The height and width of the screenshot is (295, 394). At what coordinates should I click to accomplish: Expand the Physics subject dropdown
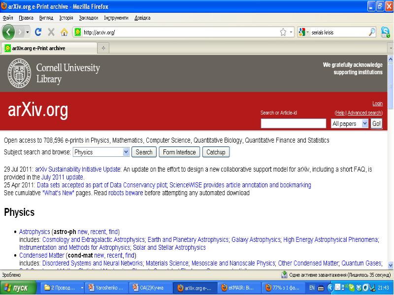click(126, 152)
